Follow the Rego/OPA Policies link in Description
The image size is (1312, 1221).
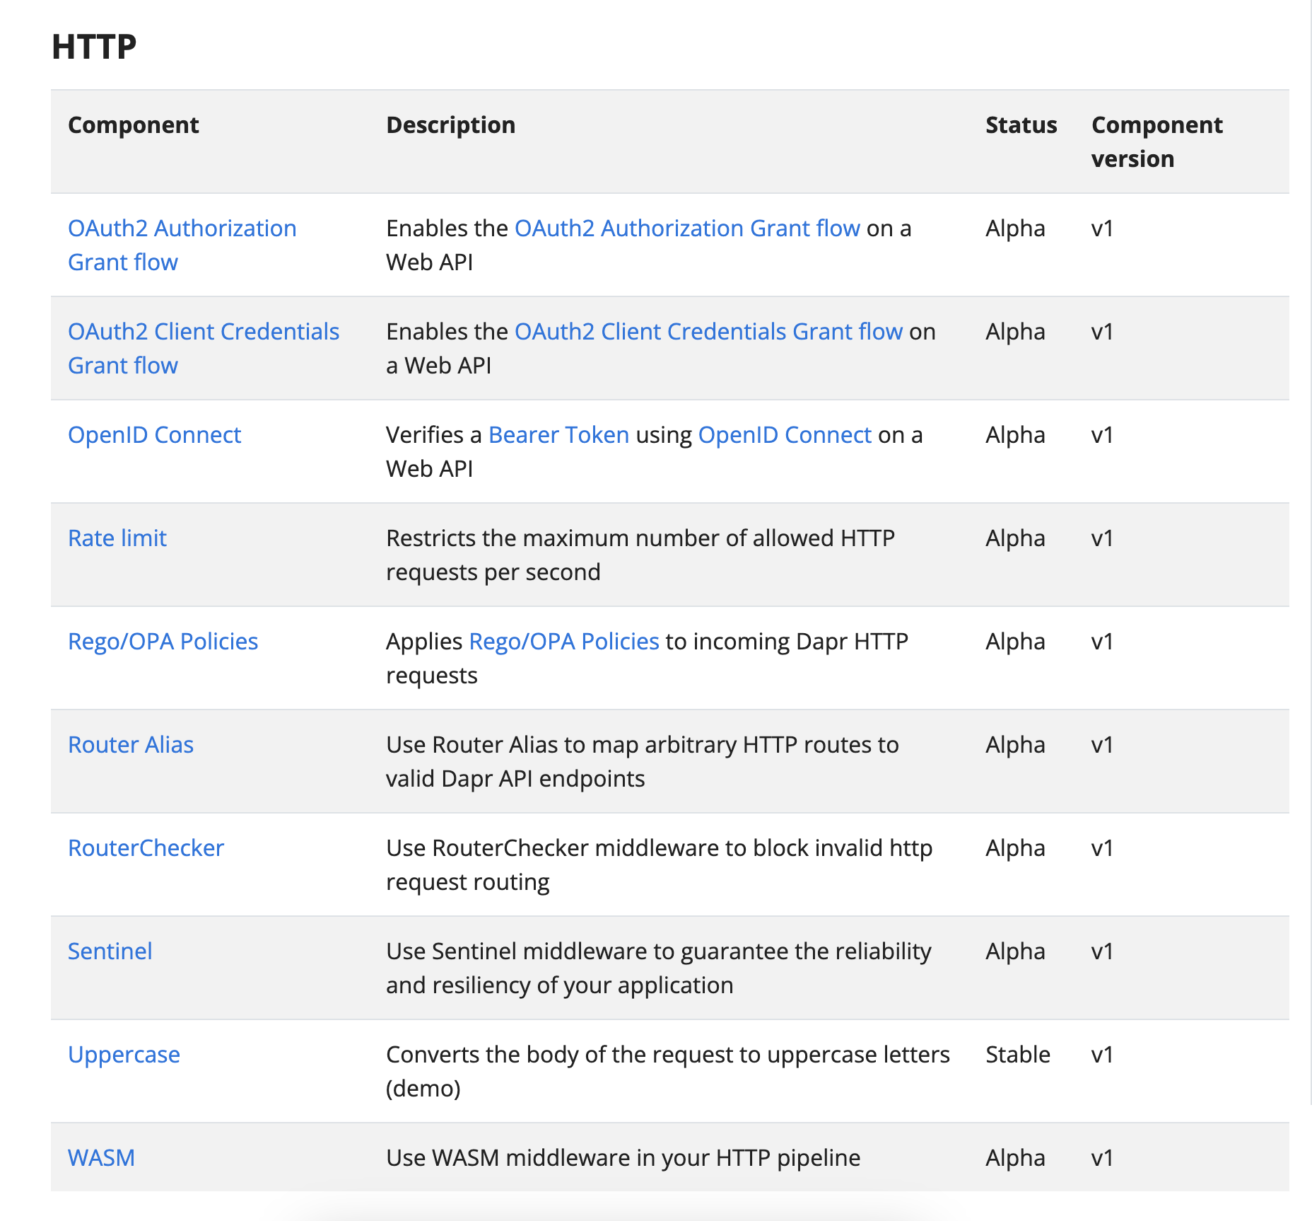point(564,641)
